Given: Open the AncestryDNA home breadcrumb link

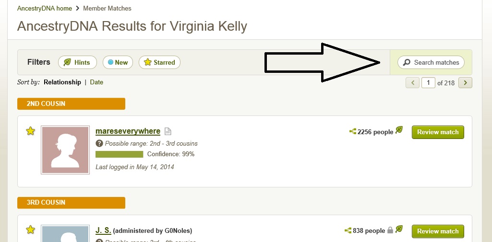Looking at the screenshot, I should (43, 8).
